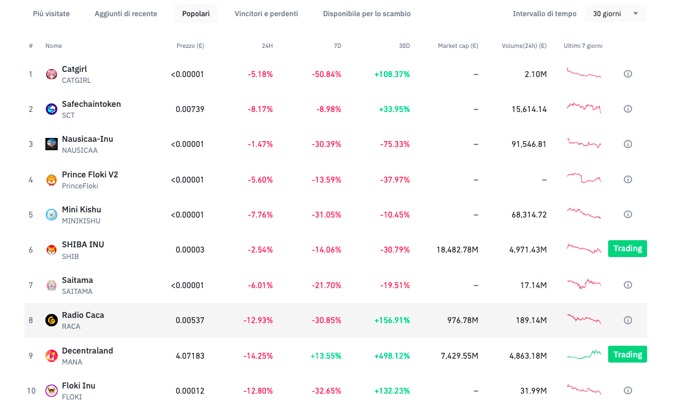Click info icon for Floki Inu row

(627, 390)
